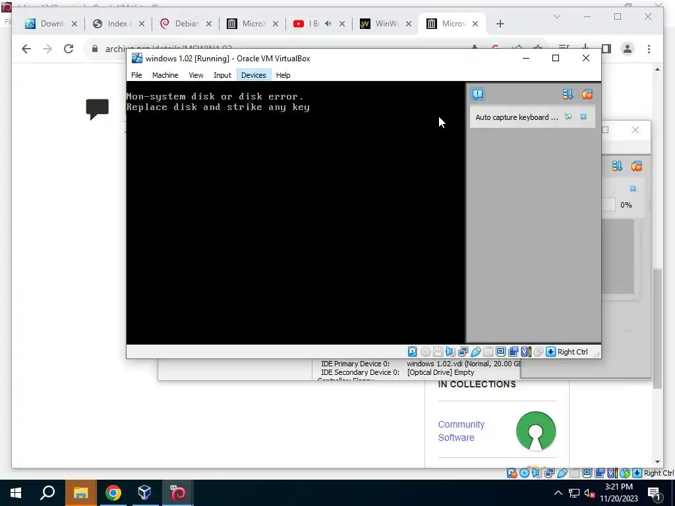Open the muted volume tray icon
The height and width of the screenshot is (506, 675).
tap(589, 493)
